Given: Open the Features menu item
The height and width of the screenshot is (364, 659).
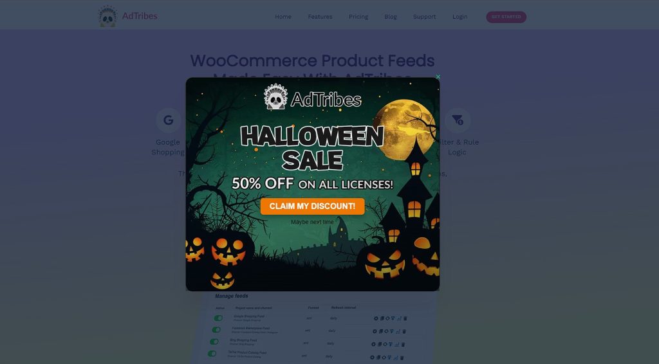Looking at the screenshot, I should point(320,17).
